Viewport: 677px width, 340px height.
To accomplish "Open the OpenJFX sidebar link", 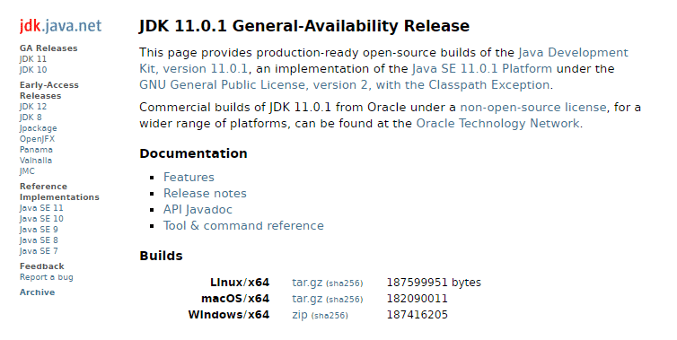I will tap(37, 139).
